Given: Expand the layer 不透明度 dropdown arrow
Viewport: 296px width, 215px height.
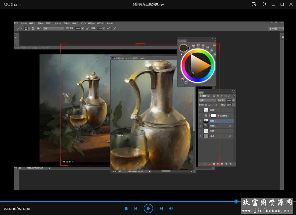Looking at the screenshot, I should click(x=233, y=101).
